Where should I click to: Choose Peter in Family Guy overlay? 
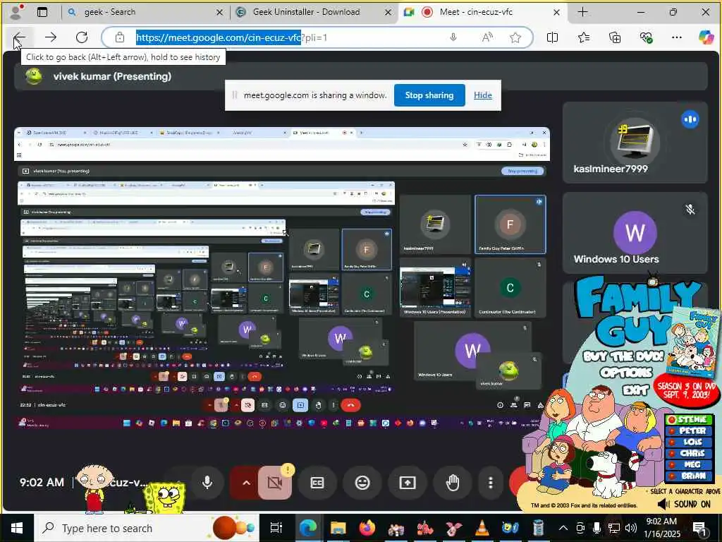[x=690, y=431]
